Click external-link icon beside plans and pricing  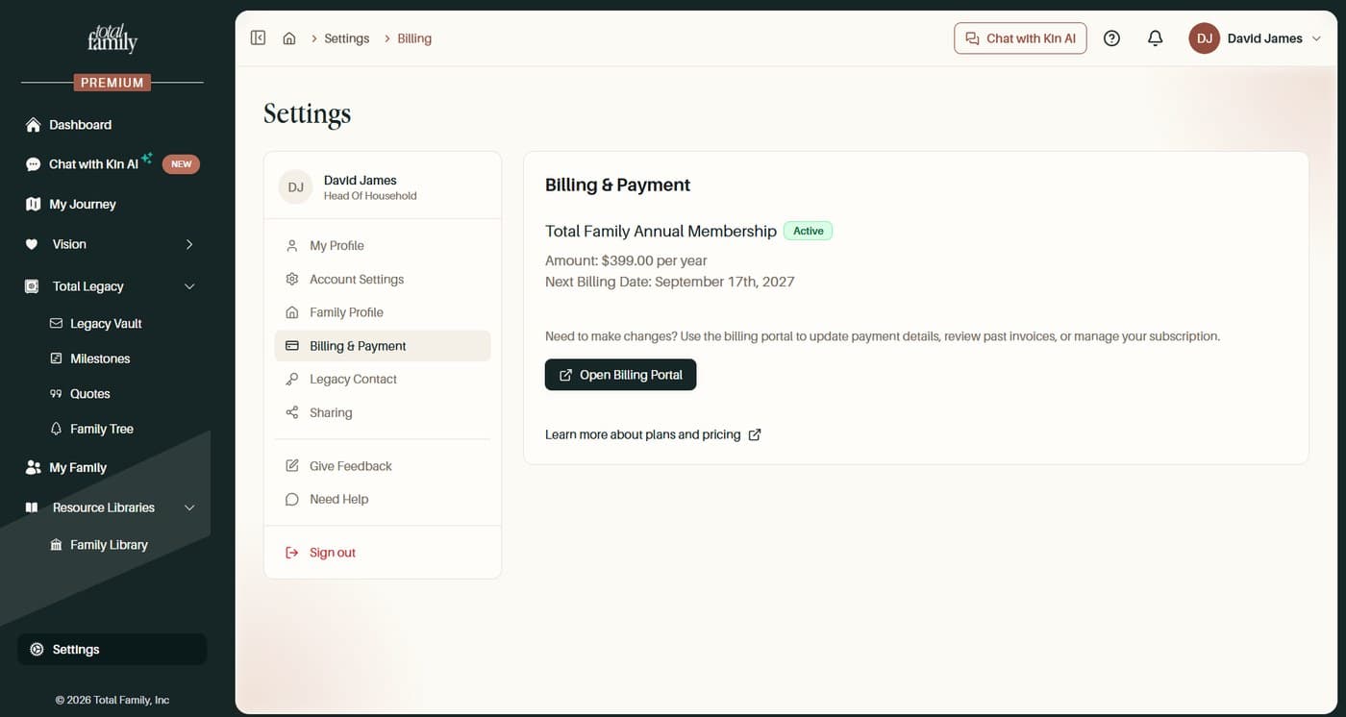point(755,434)
